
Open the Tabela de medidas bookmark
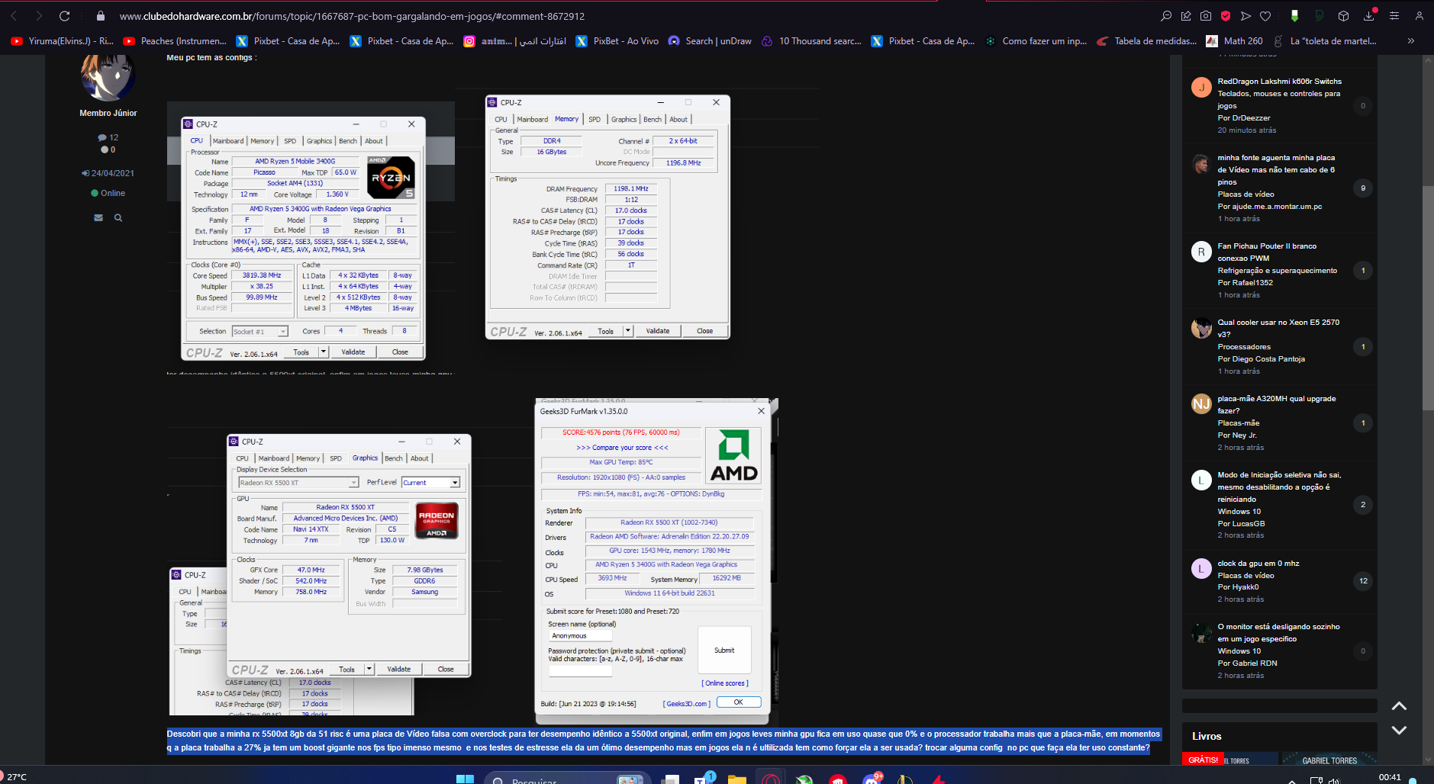click(1146, 41)
